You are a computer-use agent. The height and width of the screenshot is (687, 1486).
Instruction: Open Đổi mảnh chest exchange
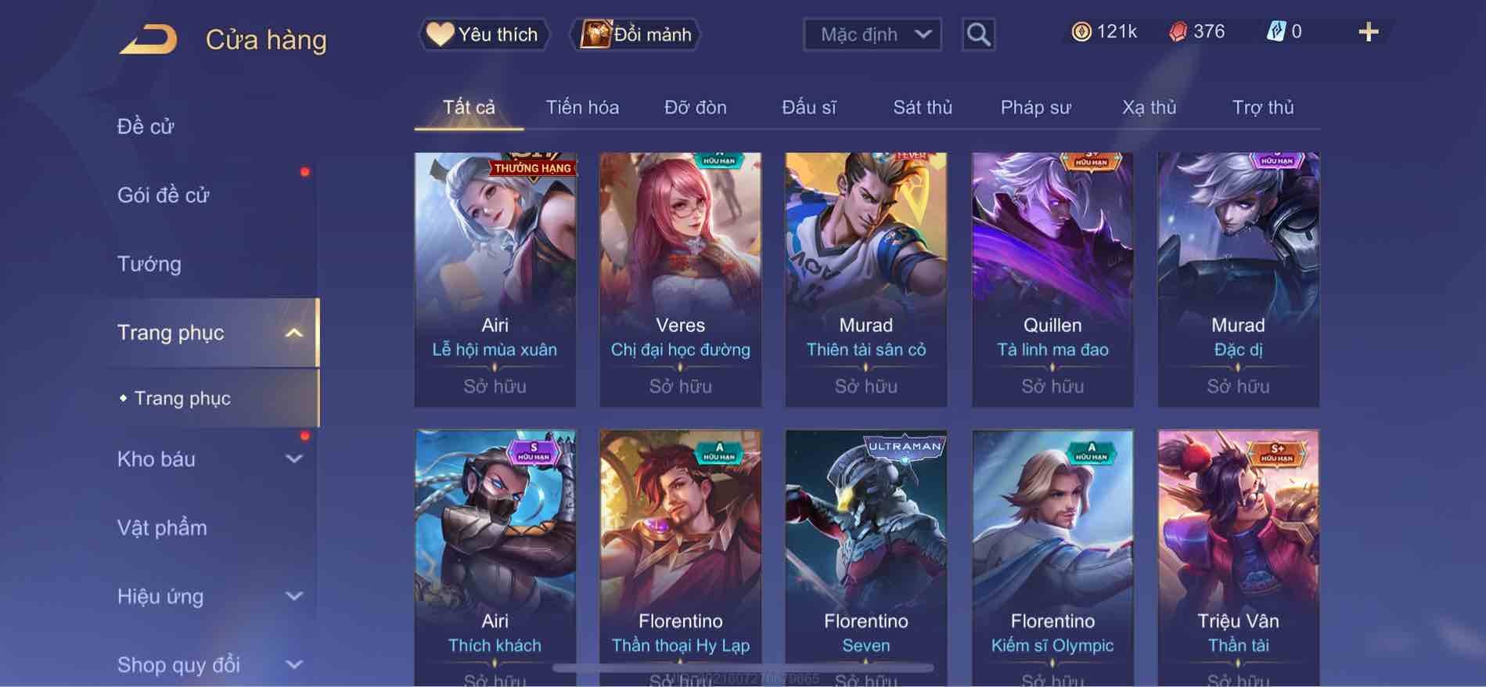[x=635, y=34]
